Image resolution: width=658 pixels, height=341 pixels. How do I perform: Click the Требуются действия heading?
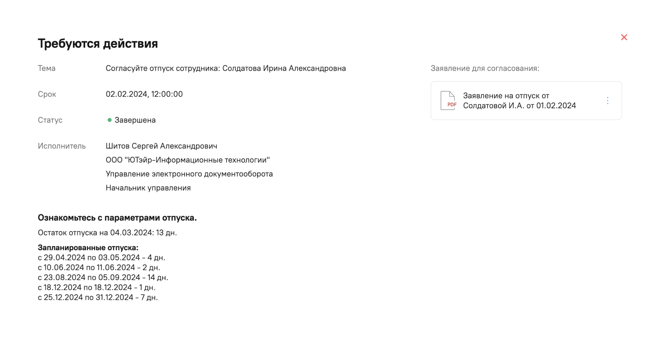(x=98, y=43)
